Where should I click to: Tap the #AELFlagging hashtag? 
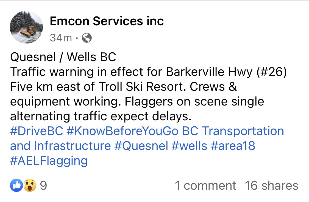[x=49, y=161]
